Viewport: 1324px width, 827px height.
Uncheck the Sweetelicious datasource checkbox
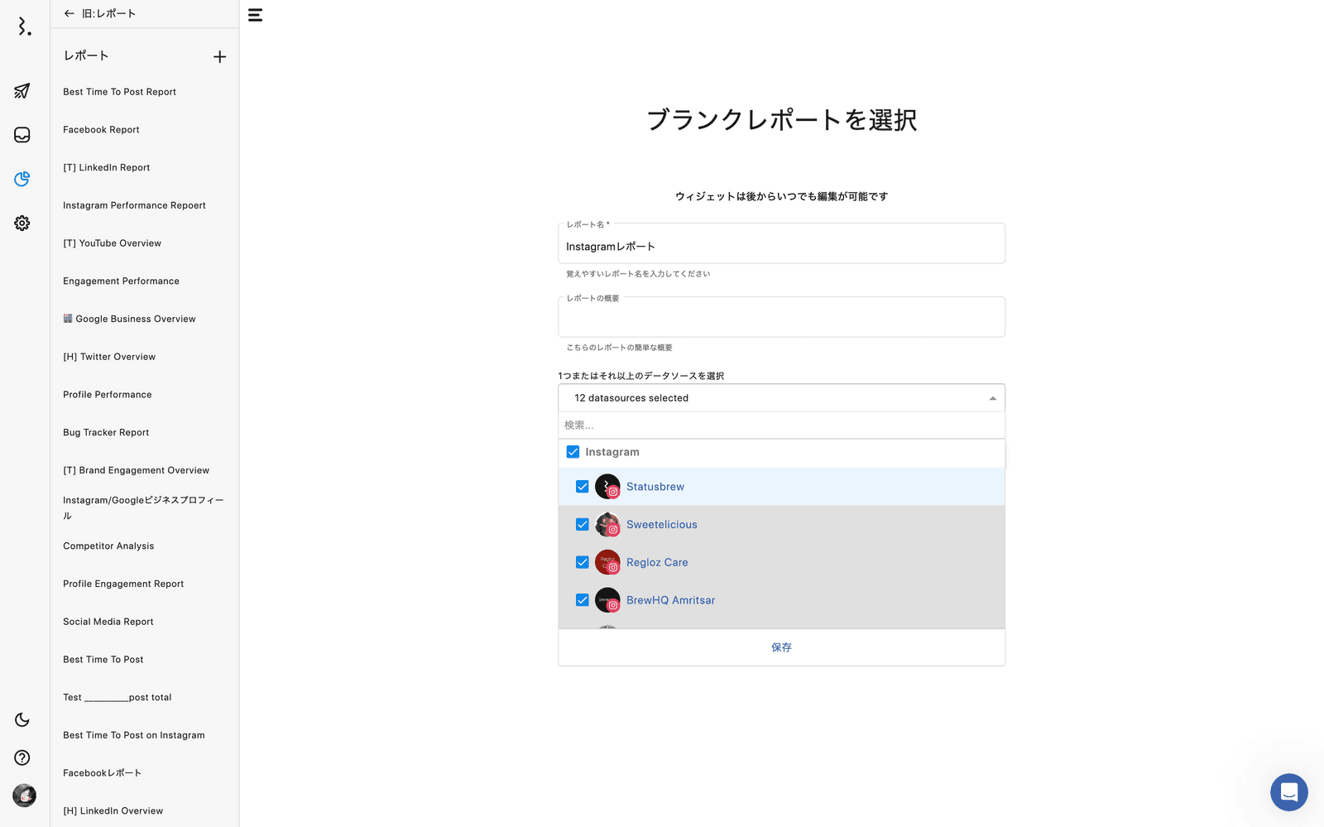[583, 525]
